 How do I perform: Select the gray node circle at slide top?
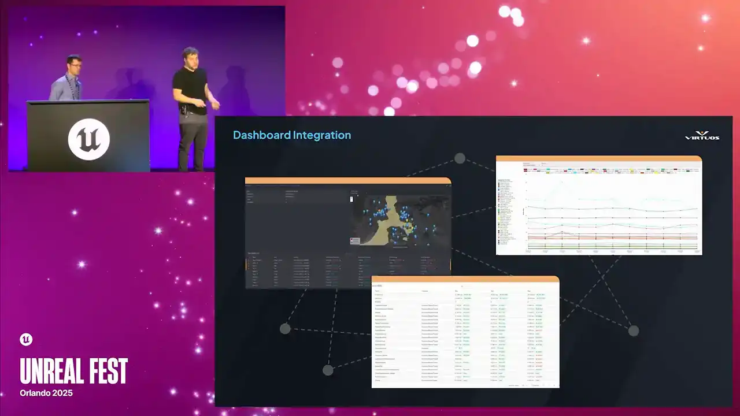(460, 158)
